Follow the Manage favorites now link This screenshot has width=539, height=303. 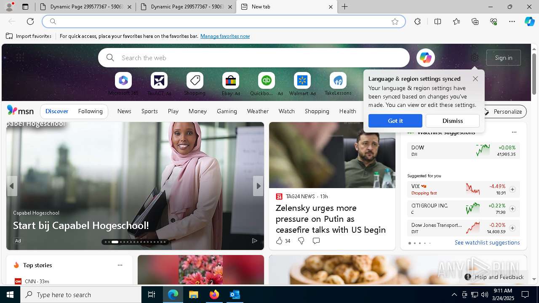[225, 36]
